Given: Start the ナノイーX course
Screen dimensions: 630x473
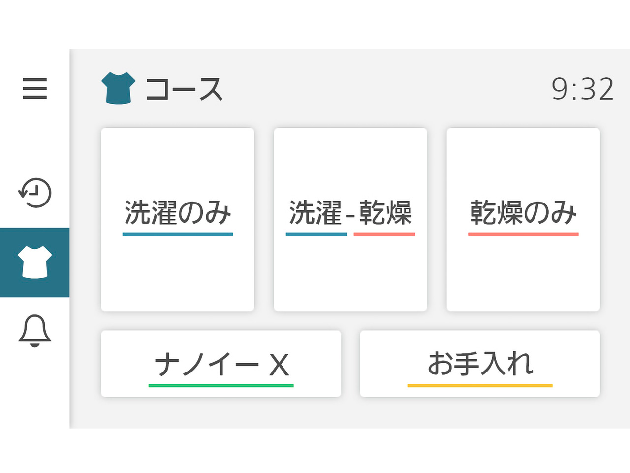Looking at the screenshot, I should coord(221,364).
